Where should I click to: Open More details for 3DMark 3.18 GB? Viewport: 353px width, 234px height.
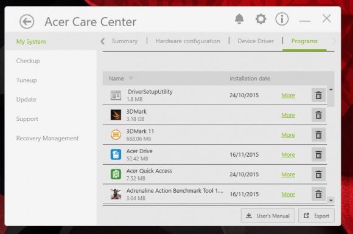point(288,115)
